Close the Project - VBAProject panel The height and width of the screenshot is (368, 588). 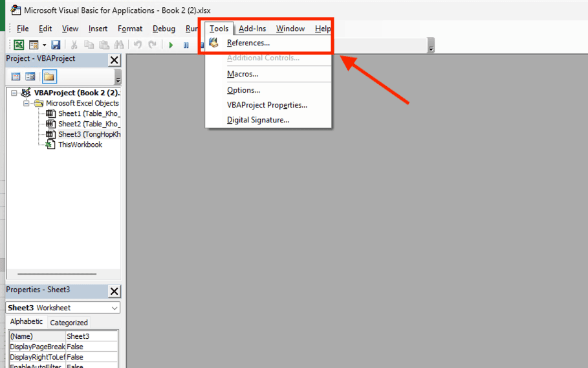pyautogui.click(x=114, y=60)
